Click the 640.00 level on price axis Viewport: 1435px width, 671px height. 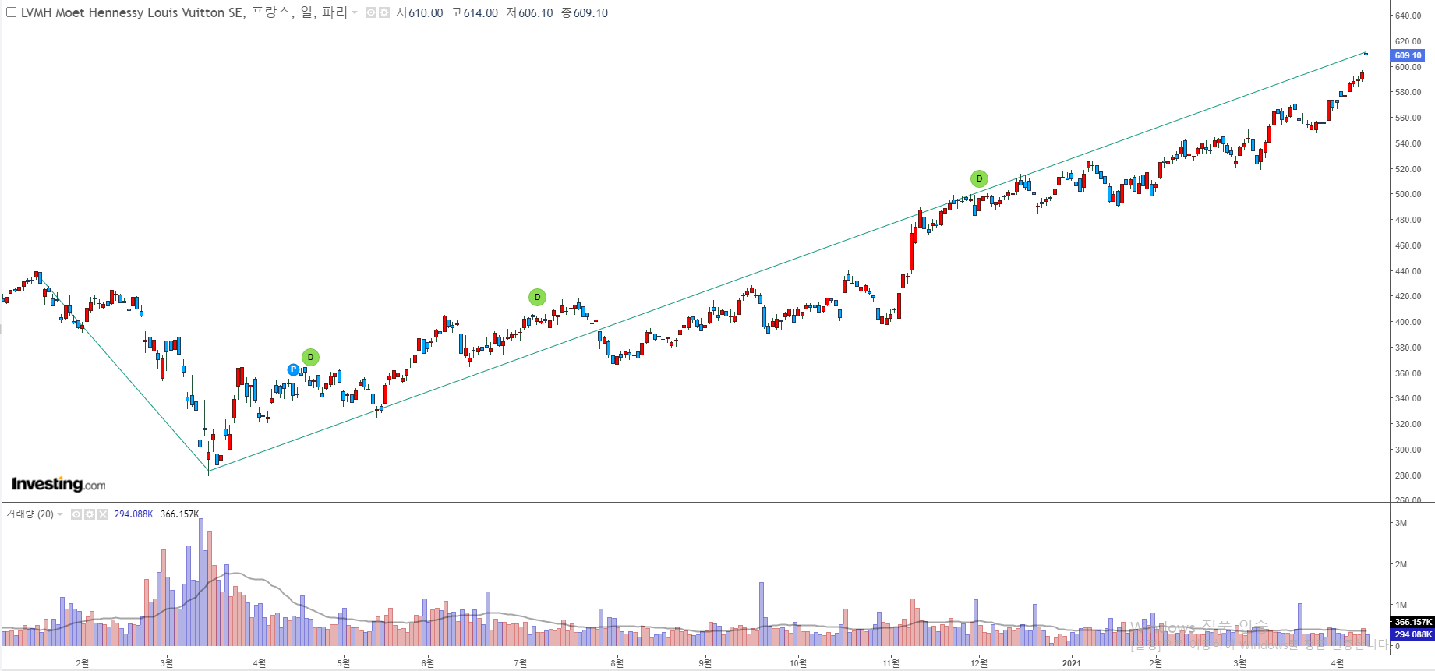tap(1408, 16)
